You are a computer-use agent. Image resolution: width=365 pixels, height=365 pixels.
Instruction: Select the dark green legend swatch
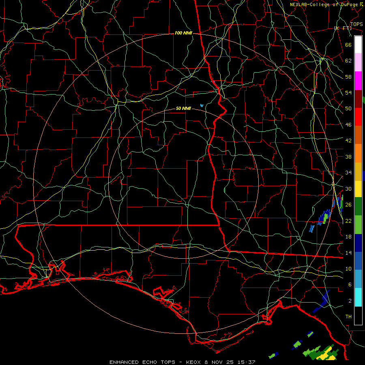(358, 206)
